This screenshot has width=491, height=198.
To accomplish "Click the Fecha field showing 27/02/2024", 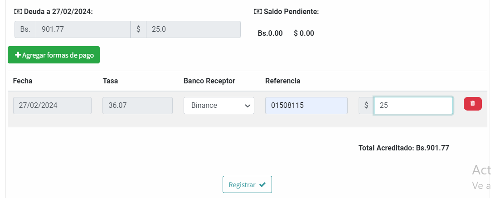I will coord(52,106).
